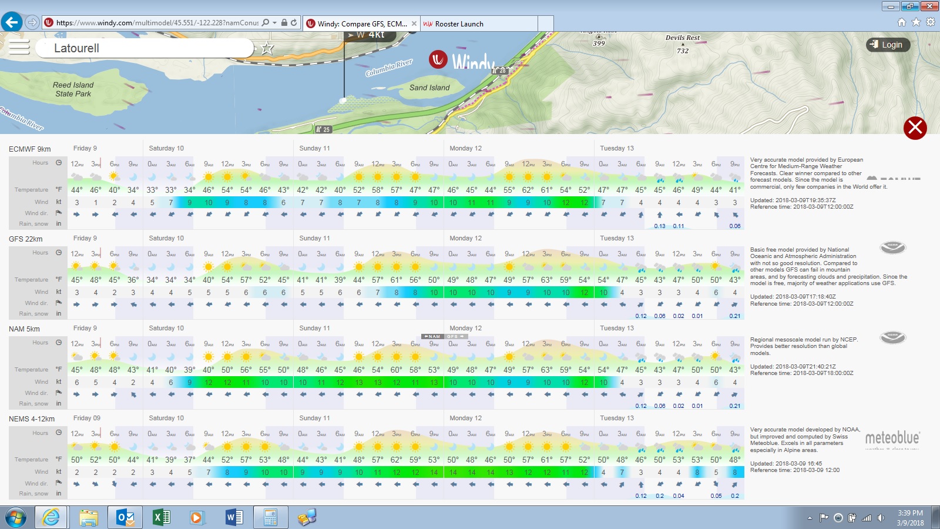
Task: Click the Devils Rest peak label
Action: [683, 38]
